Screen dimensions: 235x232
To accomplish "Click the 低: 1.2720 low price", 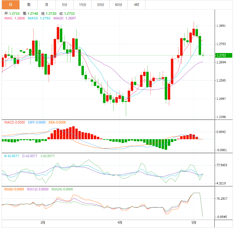I will (49, 14).
